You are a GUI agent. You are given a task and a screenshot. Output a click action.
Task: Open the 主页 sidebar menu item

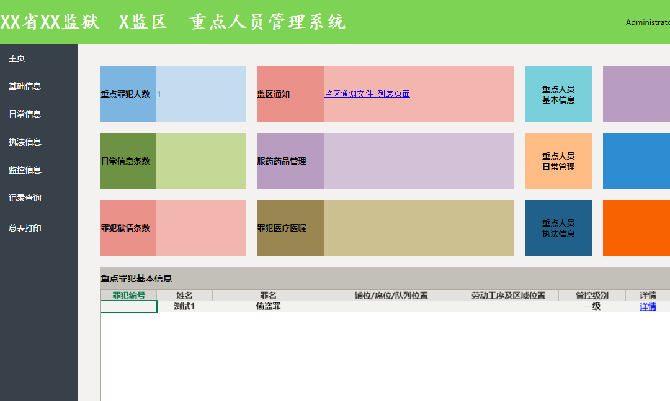tap(17, 58)
